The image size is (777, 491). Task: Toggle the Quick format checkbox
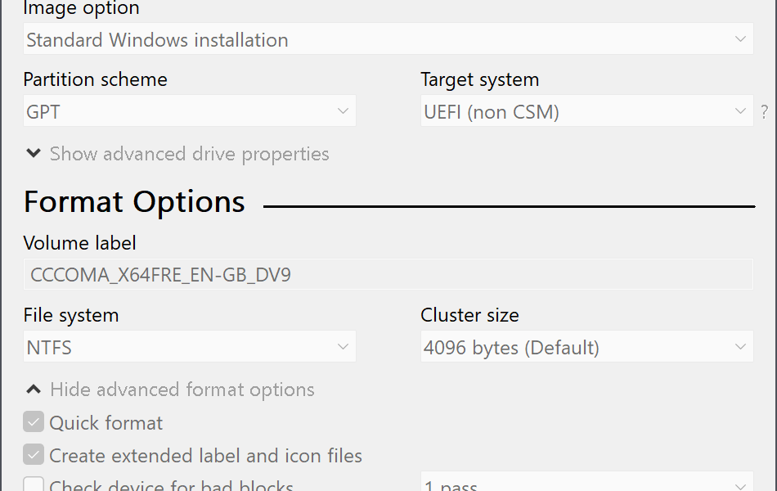tap(34, 422)
